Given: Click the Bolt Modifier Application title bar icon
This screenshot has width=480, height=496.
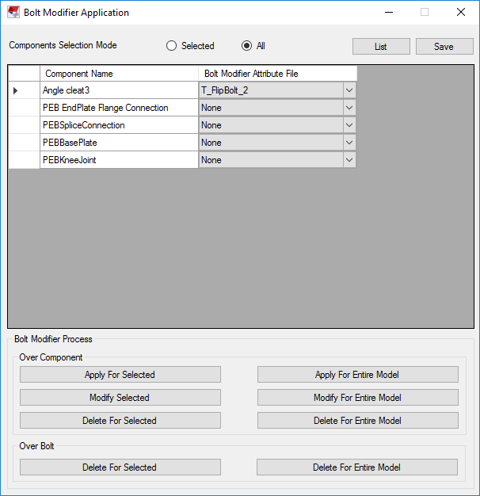Looking at the screenshot, I should [x=13, y=13].
